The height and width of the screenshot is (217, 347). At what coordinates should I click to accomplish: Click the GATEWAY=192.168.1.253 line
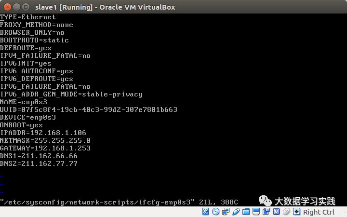tap(45, 149)
